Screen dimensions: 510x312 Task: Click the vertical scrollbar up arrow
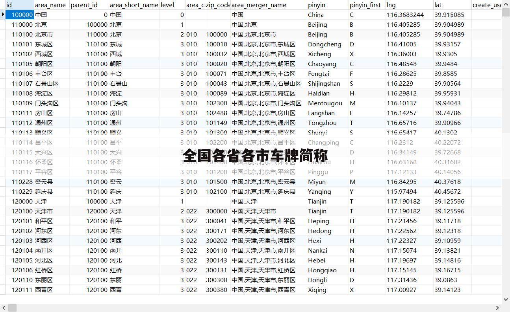506,4
